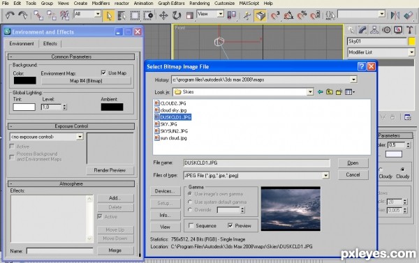The width and height of the screenshot is (419, 263).
Task: Open the selection filter All dropdown
Action: point(98,14)
